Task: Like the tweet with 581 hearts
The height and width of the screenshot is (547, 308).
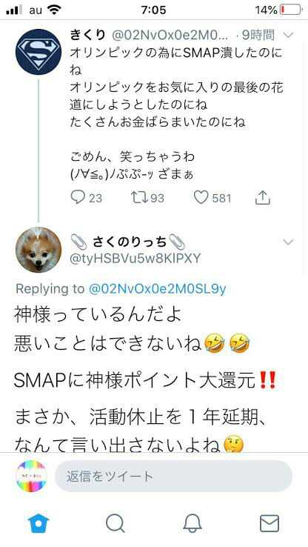Action: (201, 197)
